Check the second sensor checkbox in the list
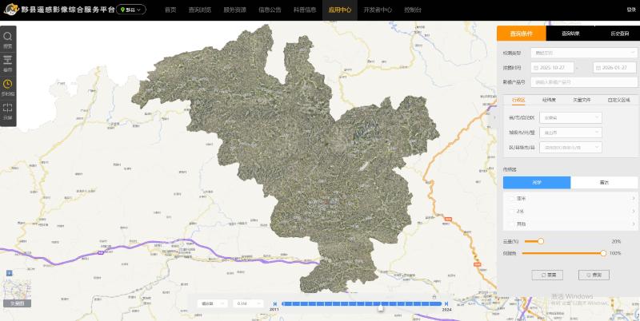 tap(512, 211)
